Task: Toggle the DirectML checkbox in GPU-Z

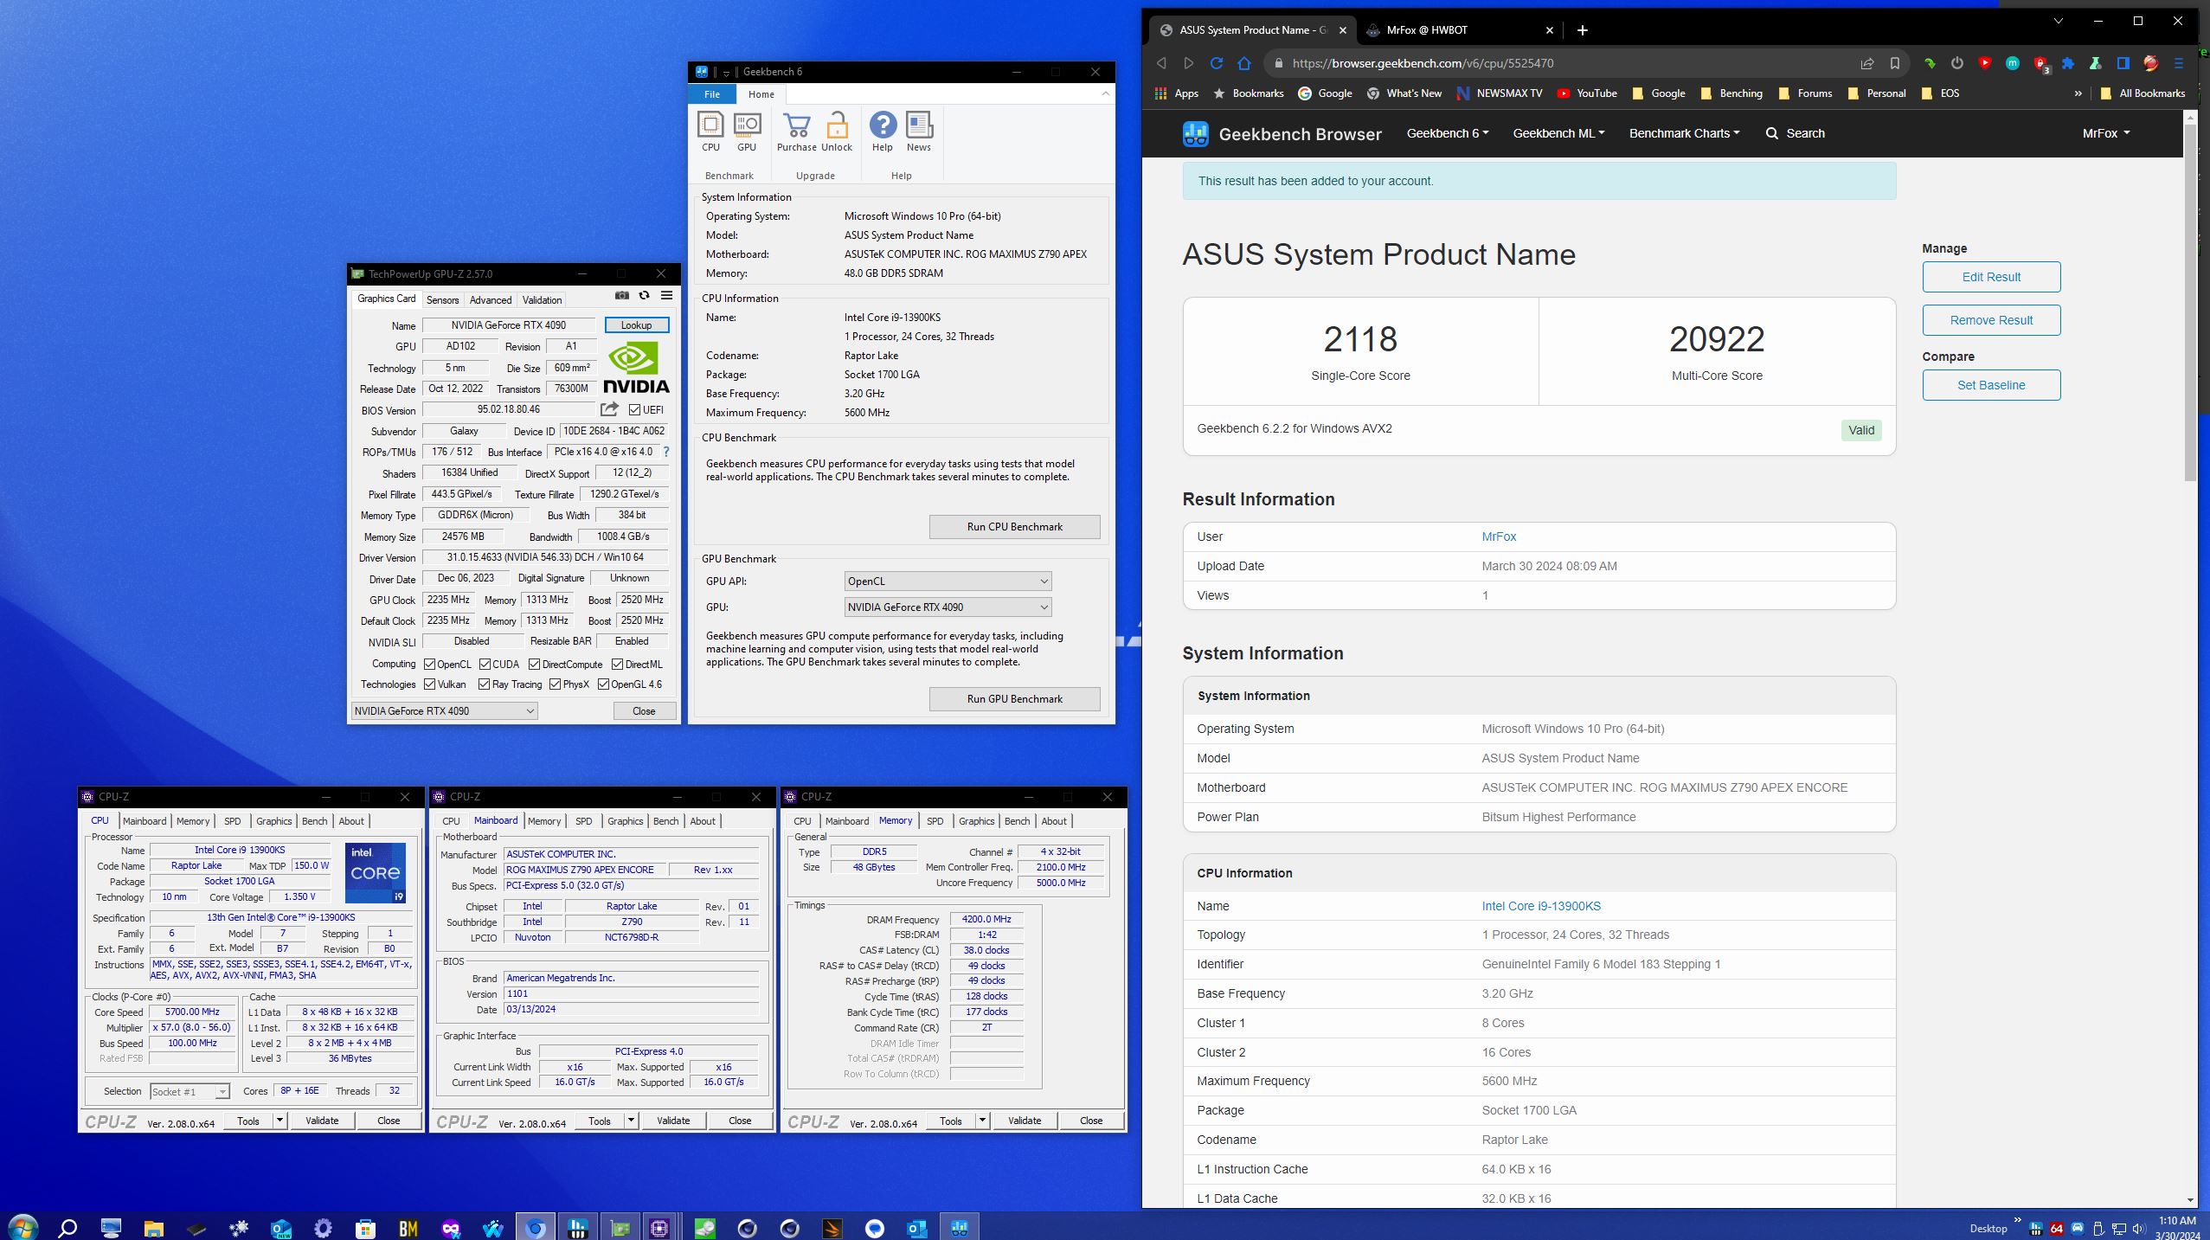Action: [x=617, y=665]
